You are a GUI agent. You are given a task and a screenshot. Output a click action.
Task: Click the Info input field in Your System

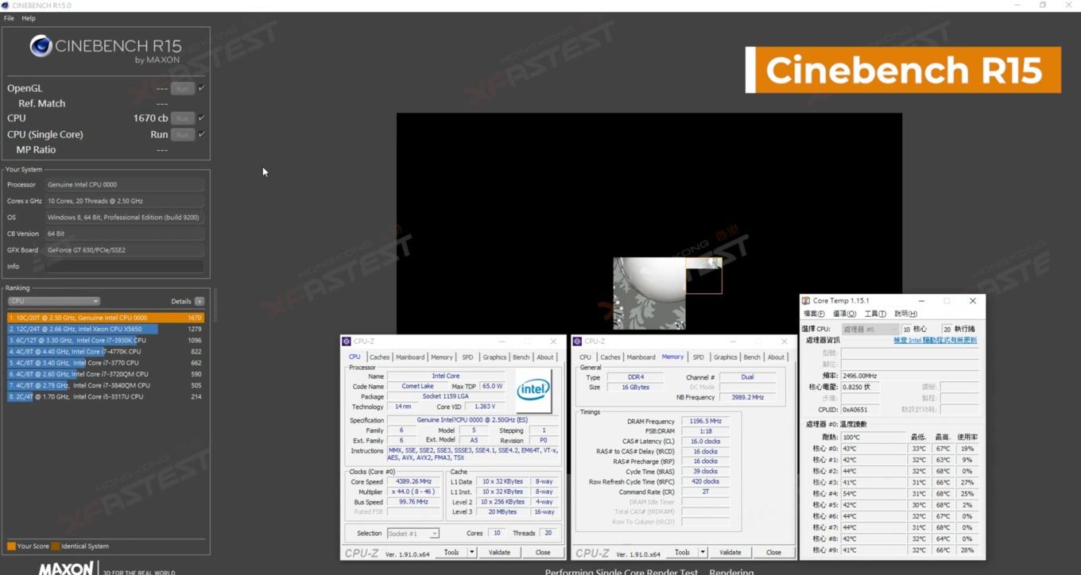click(124, 266)
